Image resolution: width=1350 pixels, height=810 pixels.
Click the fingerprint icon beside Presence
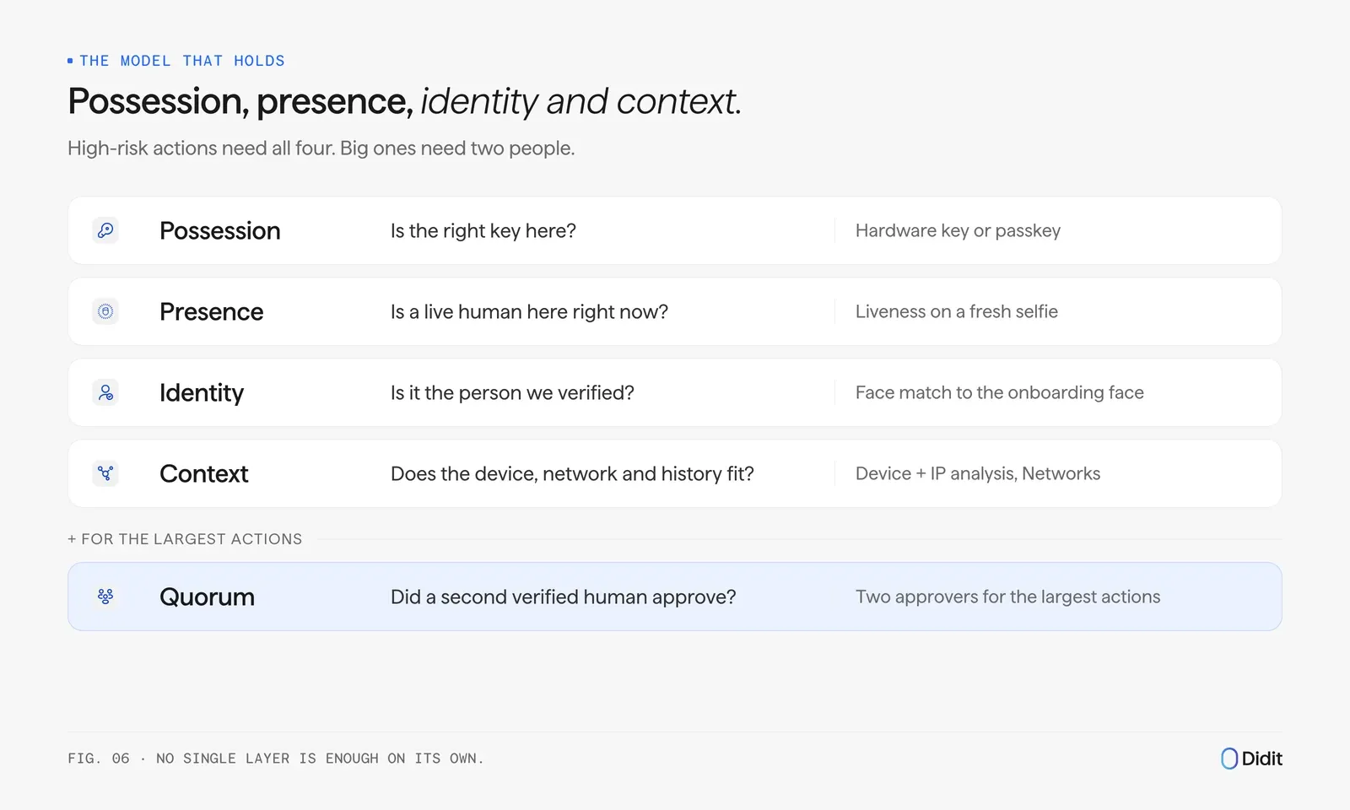pyautogui.click(x=105, y=311)
